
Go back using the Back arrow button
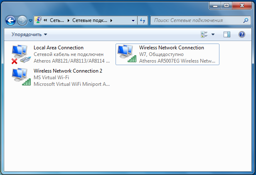(11, 20)
